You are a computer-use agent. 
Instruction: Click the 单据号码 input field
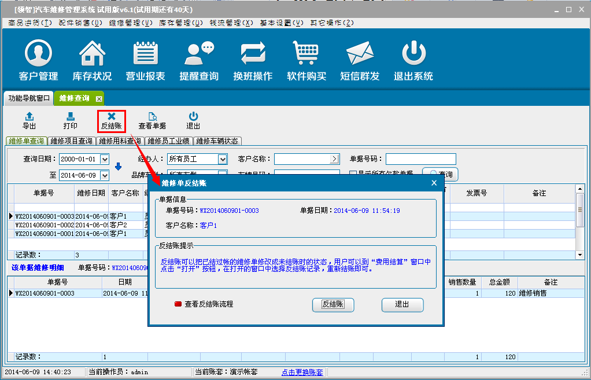click(x=420, y=159)
